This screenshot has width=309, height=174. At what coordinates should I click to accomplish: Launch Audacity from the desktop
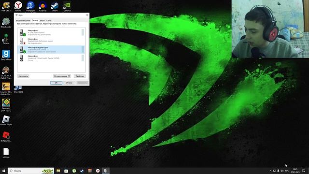(42, 6)
